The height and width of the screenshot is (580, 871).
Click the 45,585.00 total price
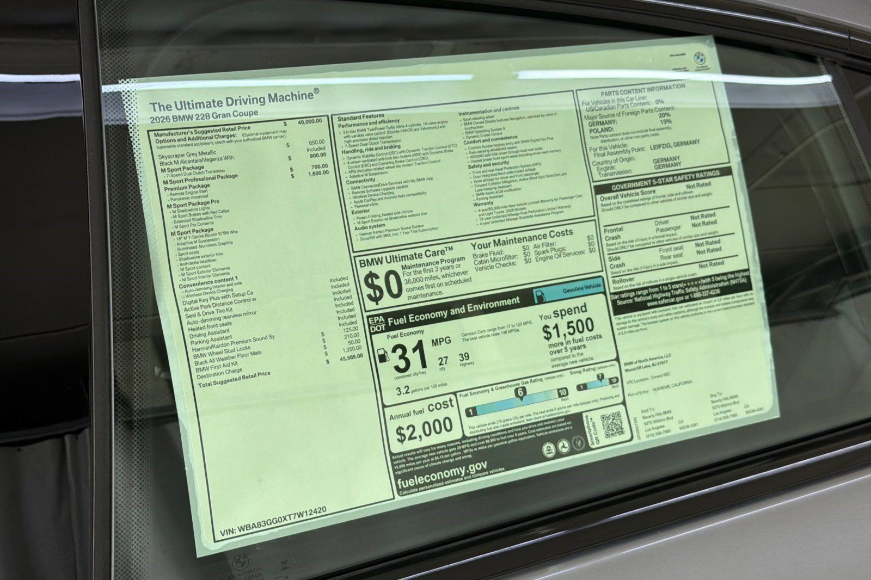tap(351, 358)
